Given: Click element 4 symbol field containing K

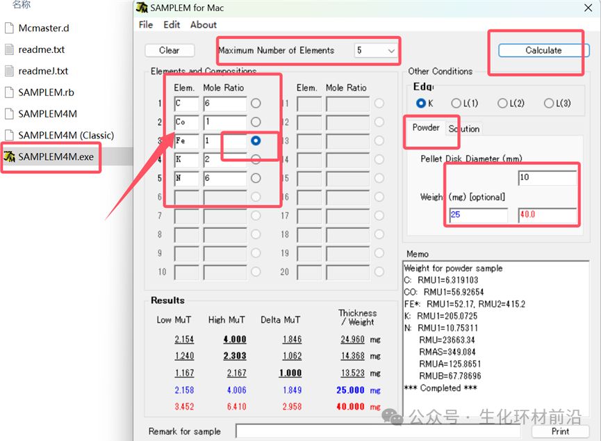Looking at the screenshot, I should [186, 160].
